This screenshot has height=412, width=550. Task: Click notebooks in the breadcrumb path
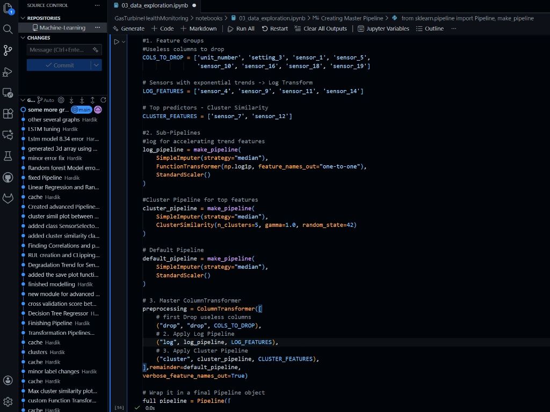click(x=208, y=18)
